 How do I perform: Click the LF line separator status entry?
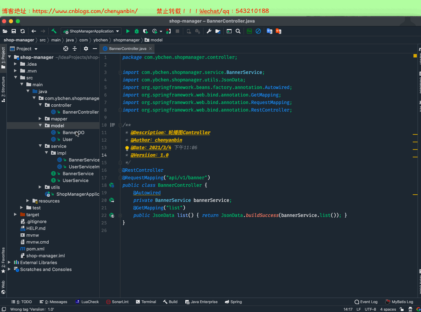(359, 309)
